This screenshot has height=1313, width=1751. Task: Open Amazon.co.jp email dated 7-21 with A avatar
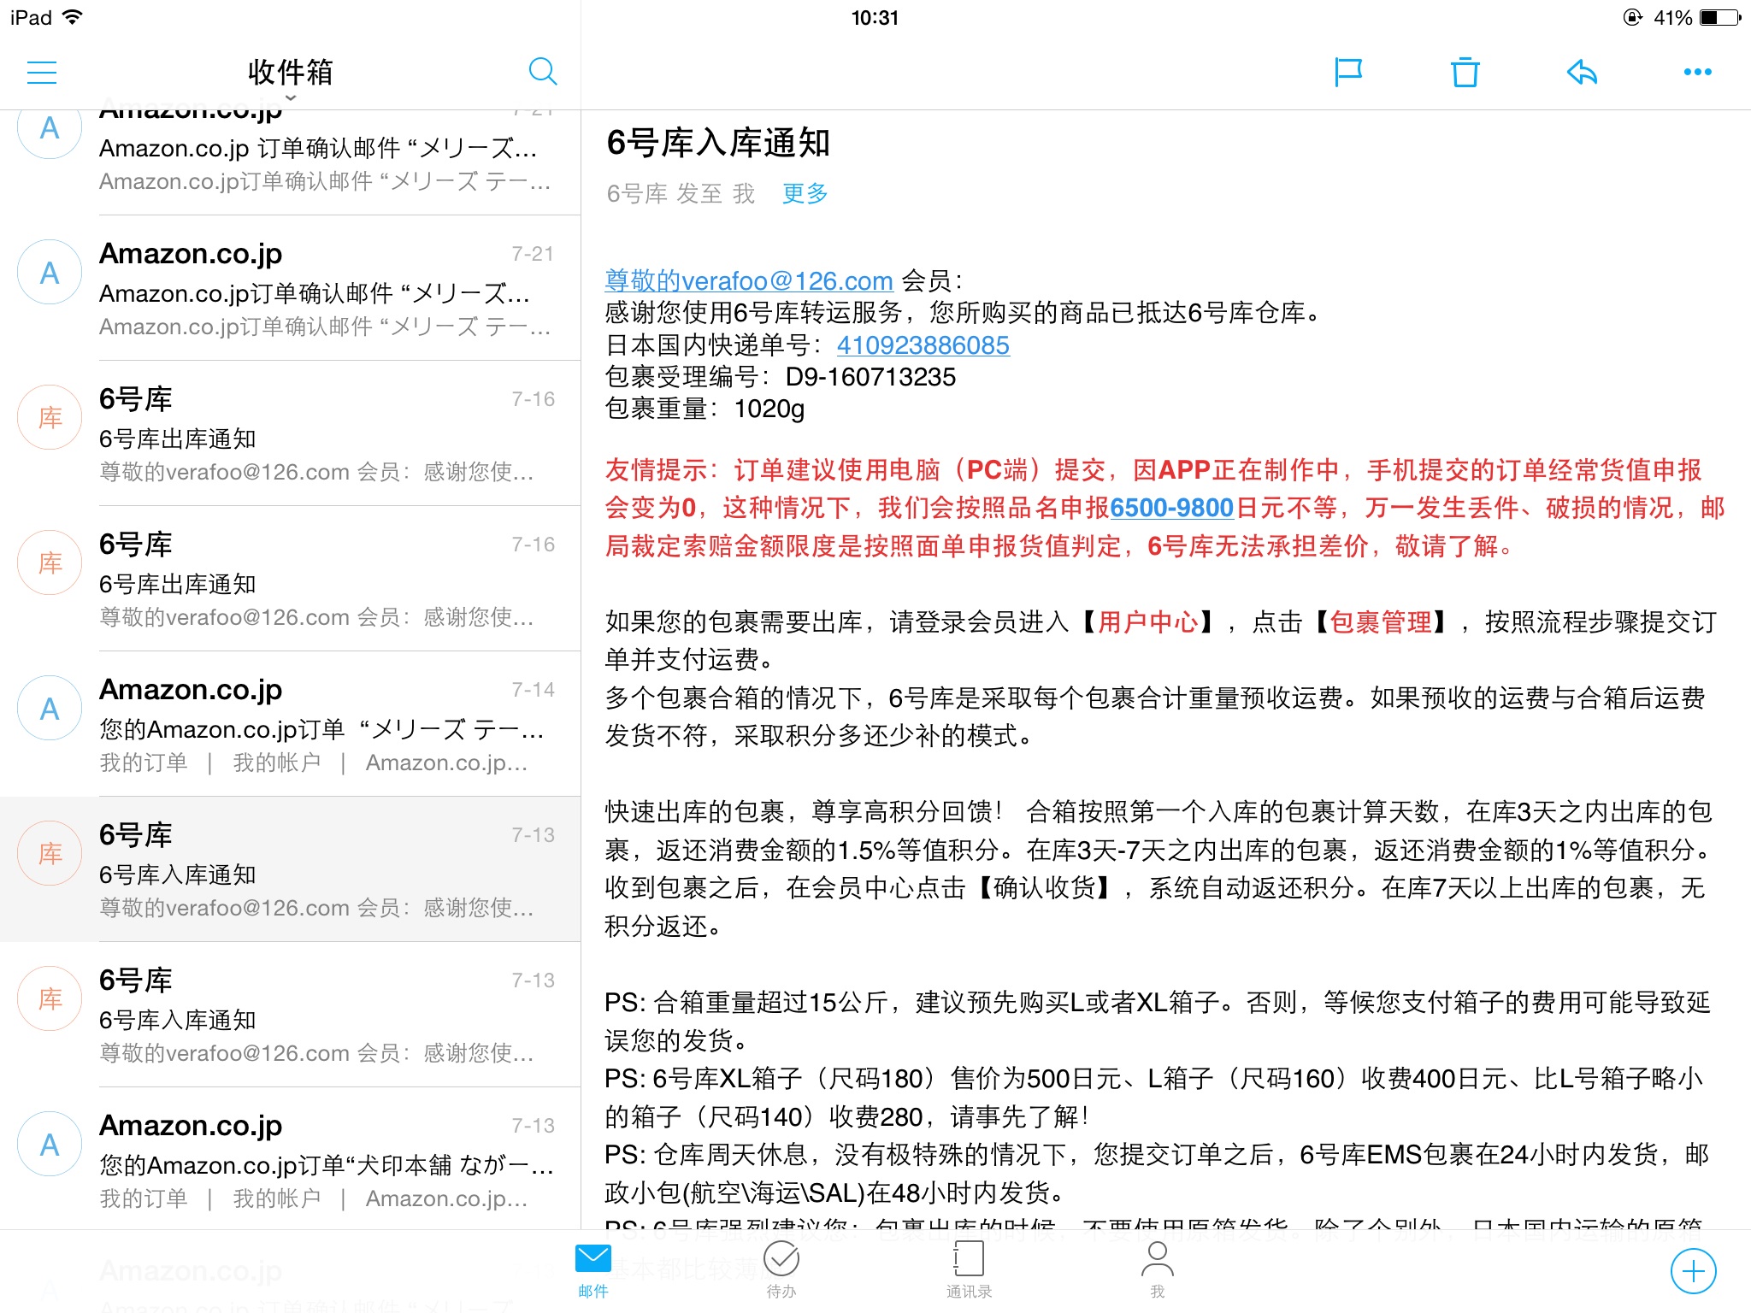point(291,288)
